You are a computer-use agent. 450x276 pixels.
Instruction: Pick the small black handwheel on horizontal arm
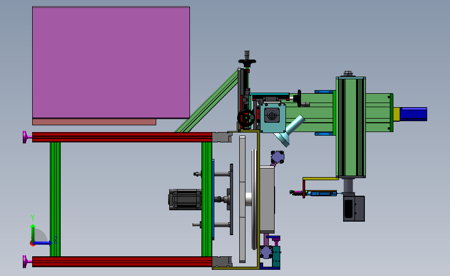point(299,98)
